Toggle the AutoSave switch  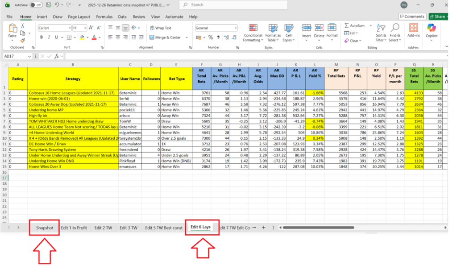pos(36,5)
